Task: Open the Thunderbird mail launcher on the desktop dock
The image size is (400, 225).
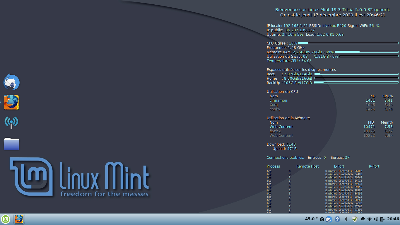Action: tap(11, 82)
